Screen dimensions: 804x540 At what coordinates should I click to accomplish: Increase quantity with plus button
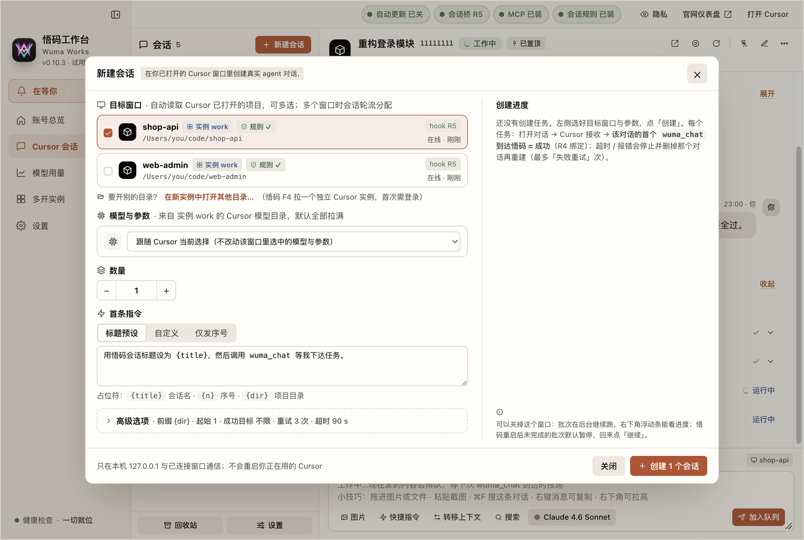166,291
